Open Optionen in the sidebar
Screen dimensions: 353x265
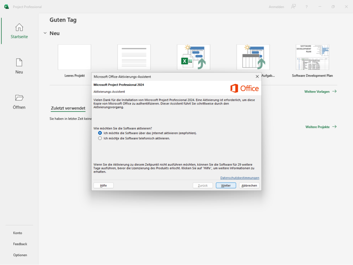pyautogui.click(x=20, y=255)
